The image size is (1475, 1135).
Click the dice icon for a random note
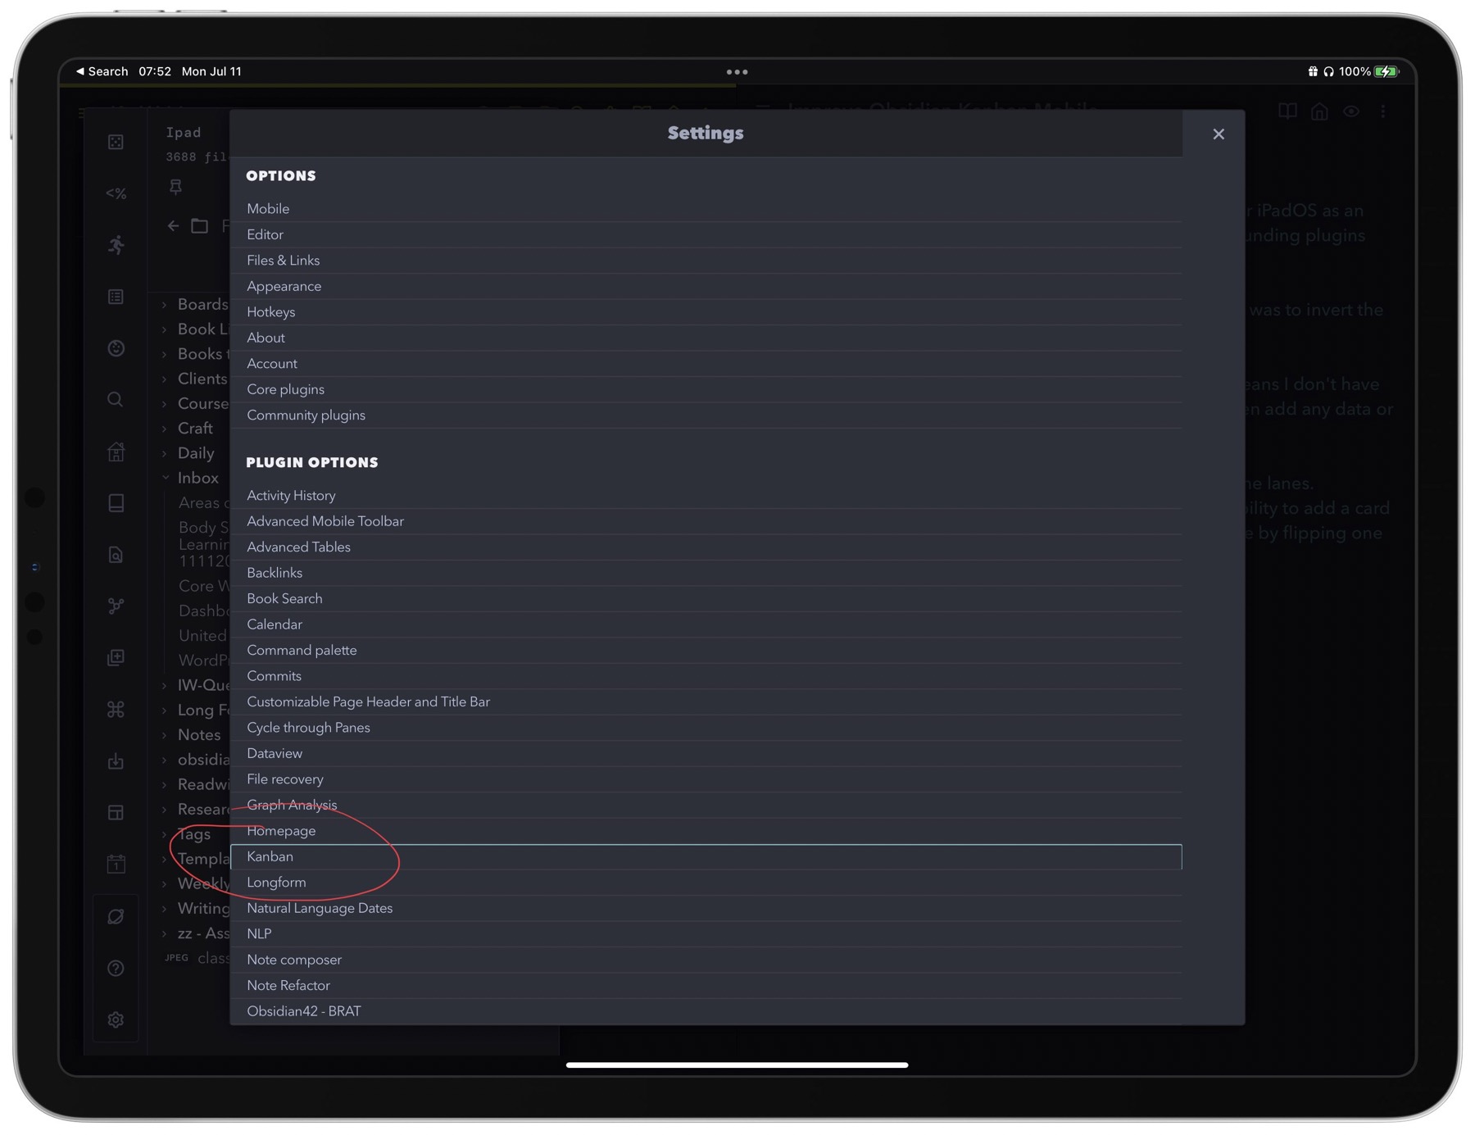pos(116,142)
